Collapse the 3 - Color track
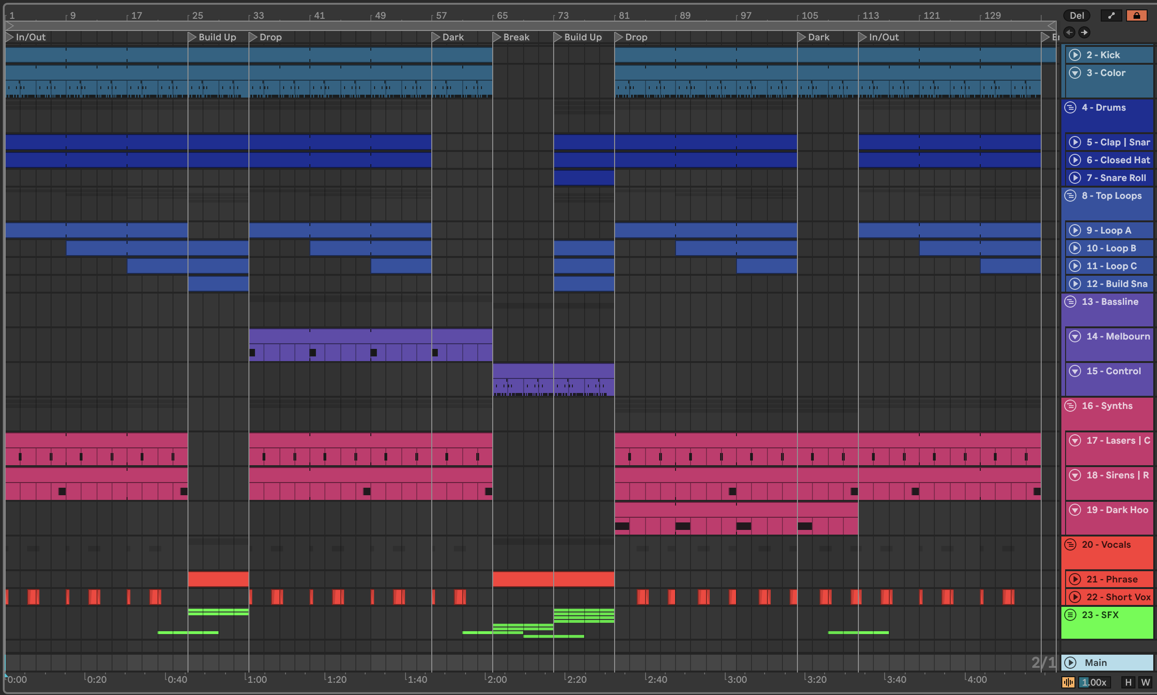The image size is (1157, 695). [1074, 73]
